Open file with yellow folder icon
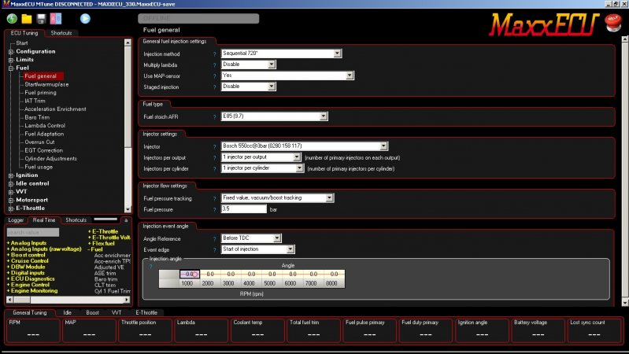 [x=27, y=19]
